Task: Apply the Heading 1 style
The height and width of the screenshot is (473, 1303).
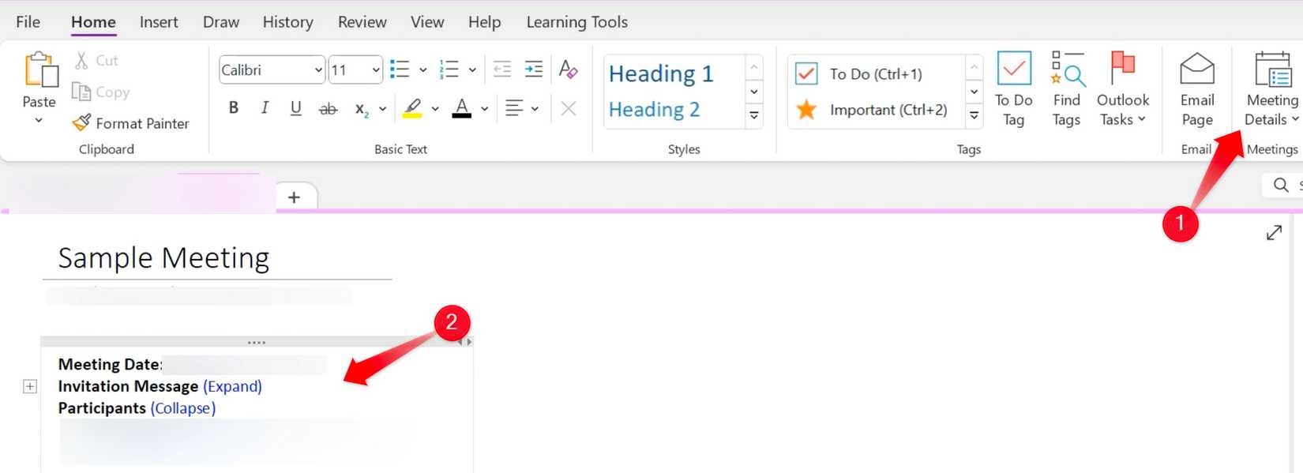Action: tap(662, 73)
